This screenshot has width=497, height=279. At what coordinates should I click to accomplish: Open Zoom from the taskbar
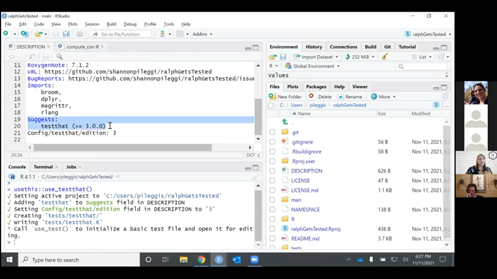[x=254, y=260]
